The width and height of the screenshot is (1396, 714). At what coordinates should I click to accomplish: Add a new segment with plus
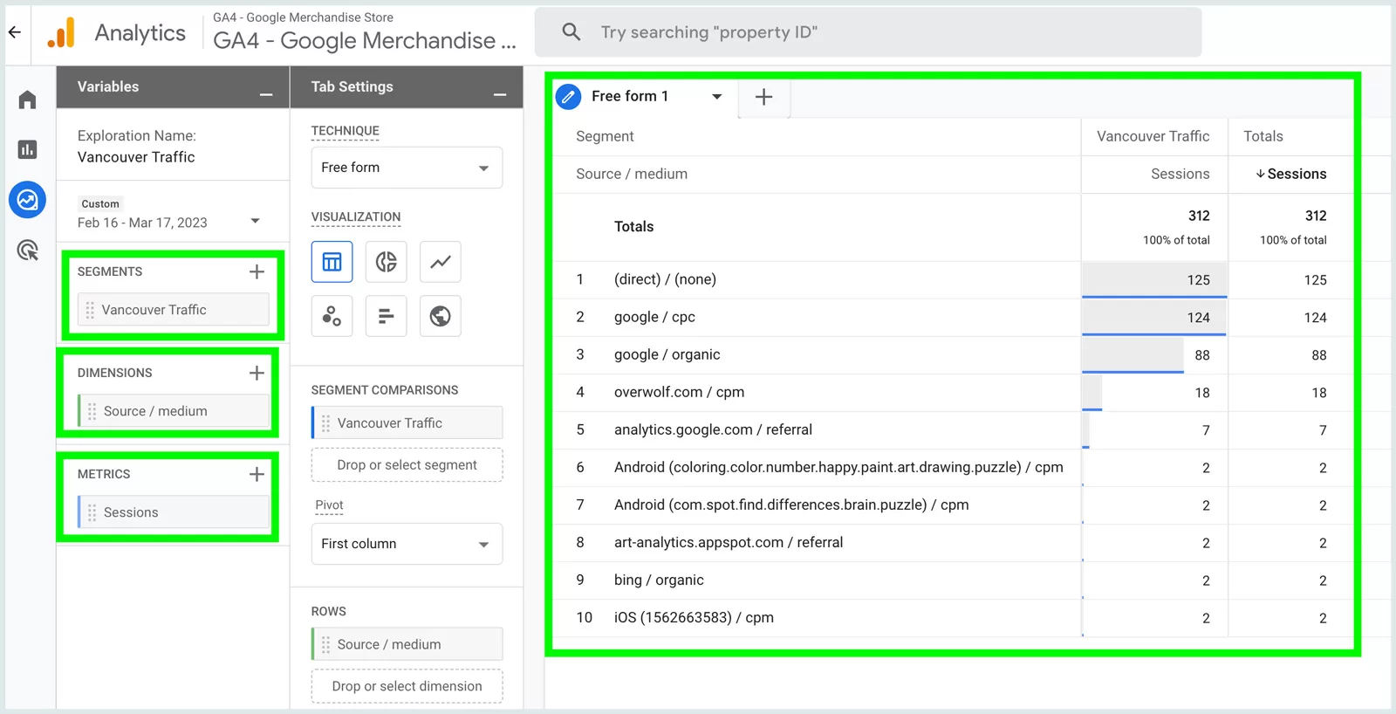coord(257,271)
